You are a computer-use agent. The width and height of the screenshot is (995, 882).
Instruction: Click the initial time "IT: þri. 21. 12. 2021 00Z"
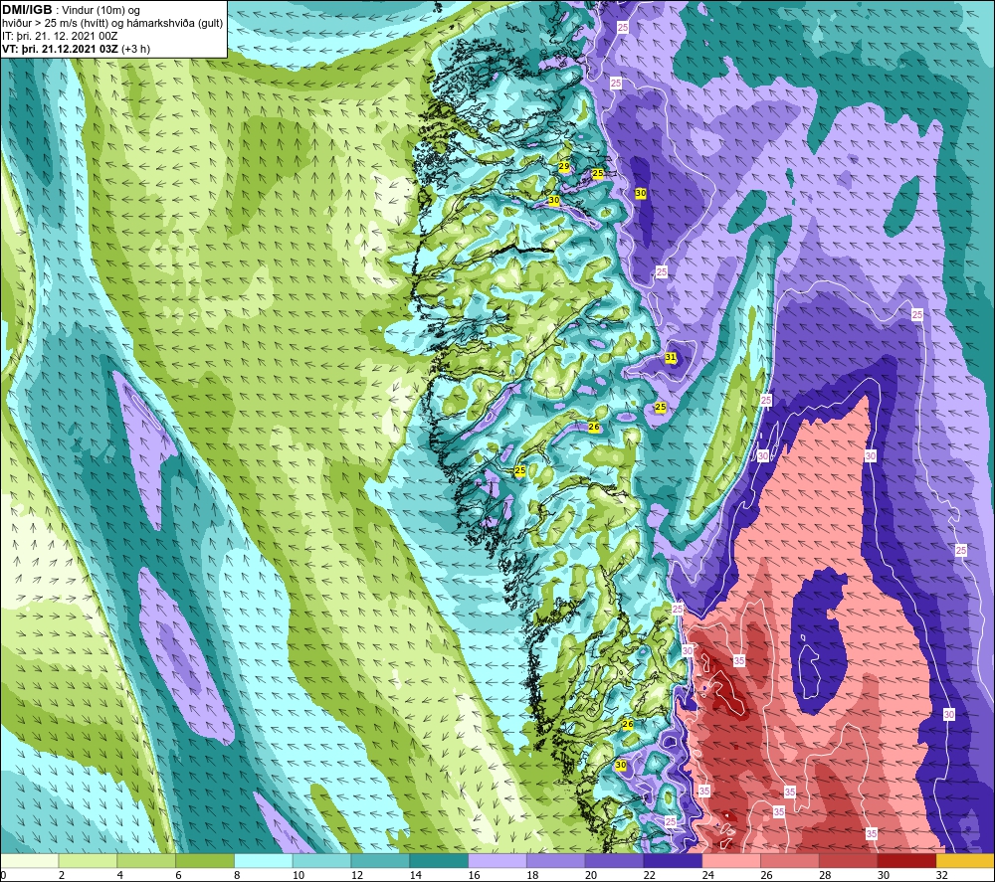click(60, 36)
